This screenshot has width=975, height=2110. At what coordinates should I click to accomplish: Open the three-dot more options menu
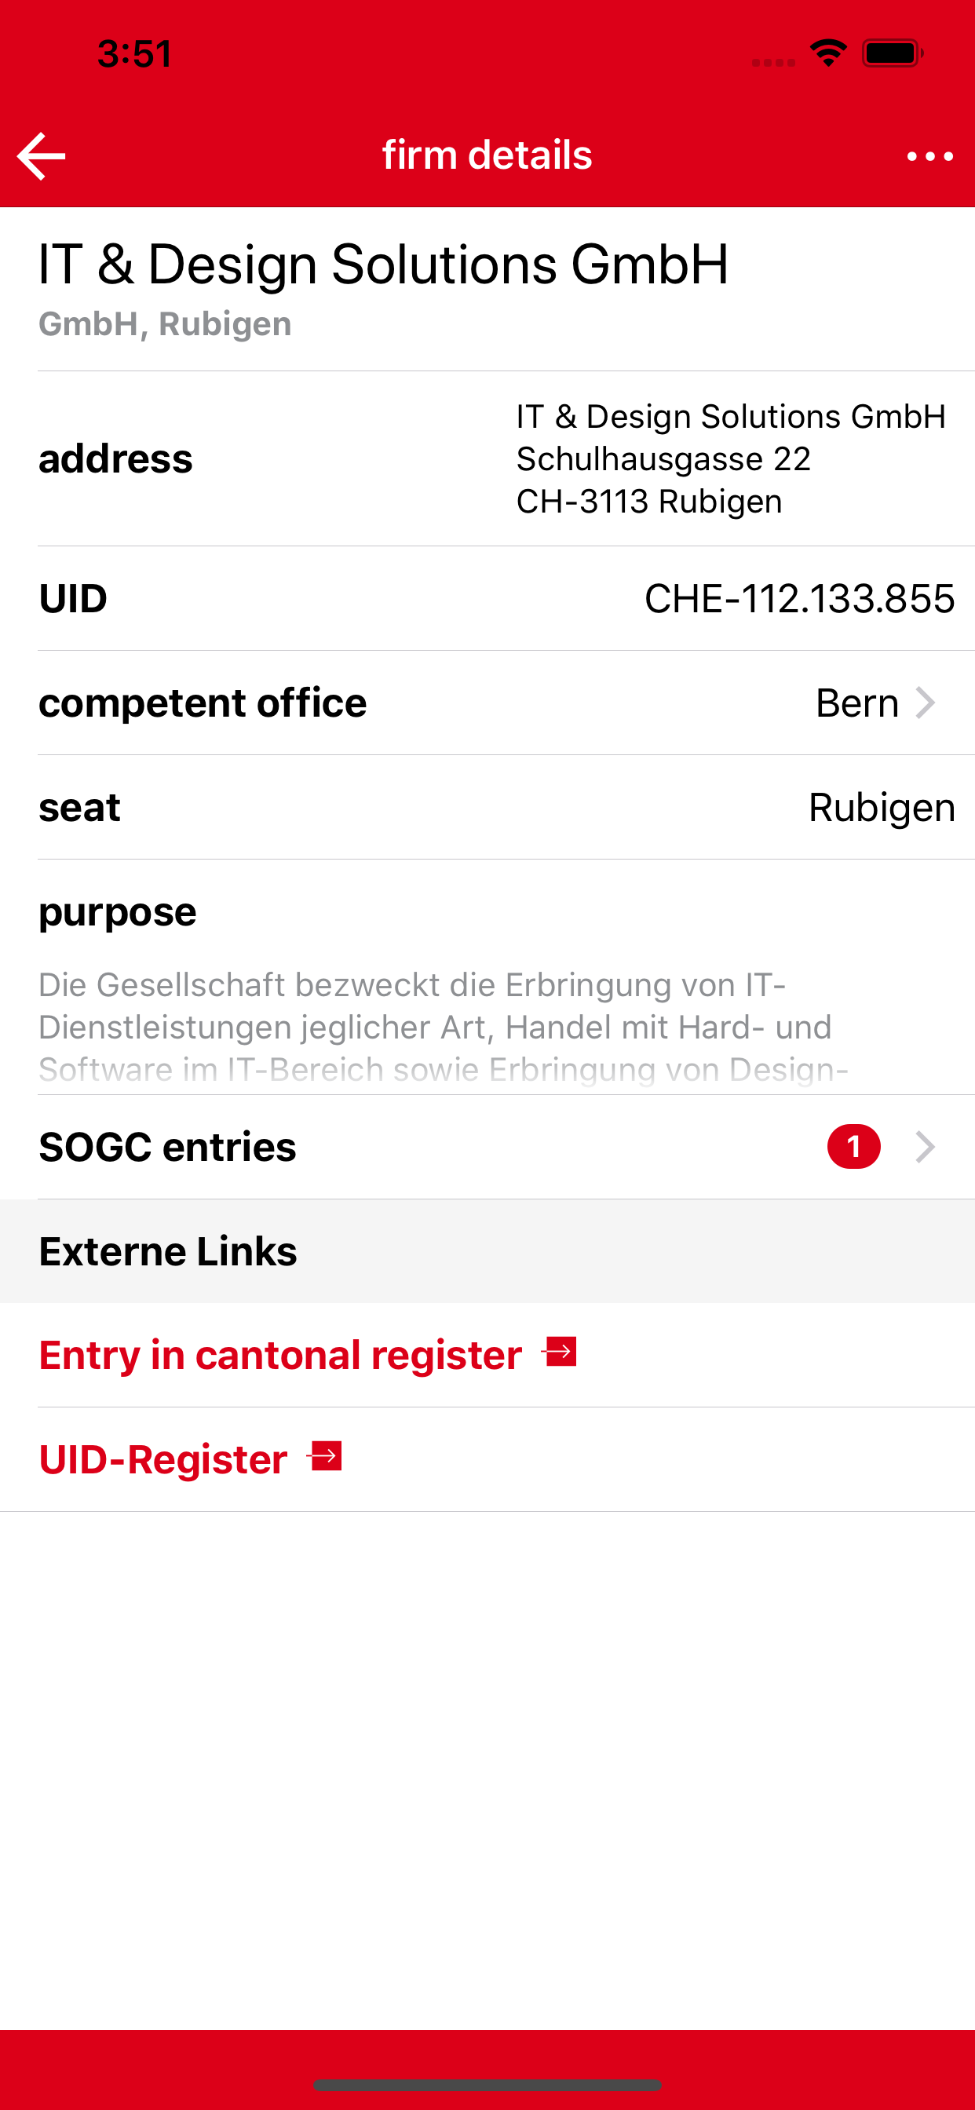click(930, 155)
